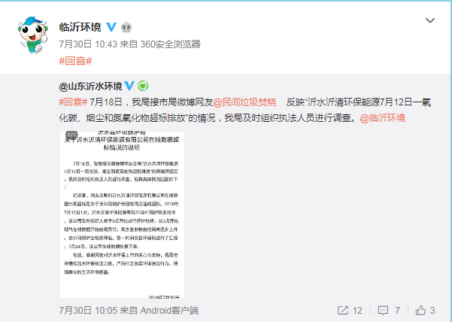Open #回音# hashtag inside the quoted post
The image size is (452, 322).
click(x=73, y=102)
